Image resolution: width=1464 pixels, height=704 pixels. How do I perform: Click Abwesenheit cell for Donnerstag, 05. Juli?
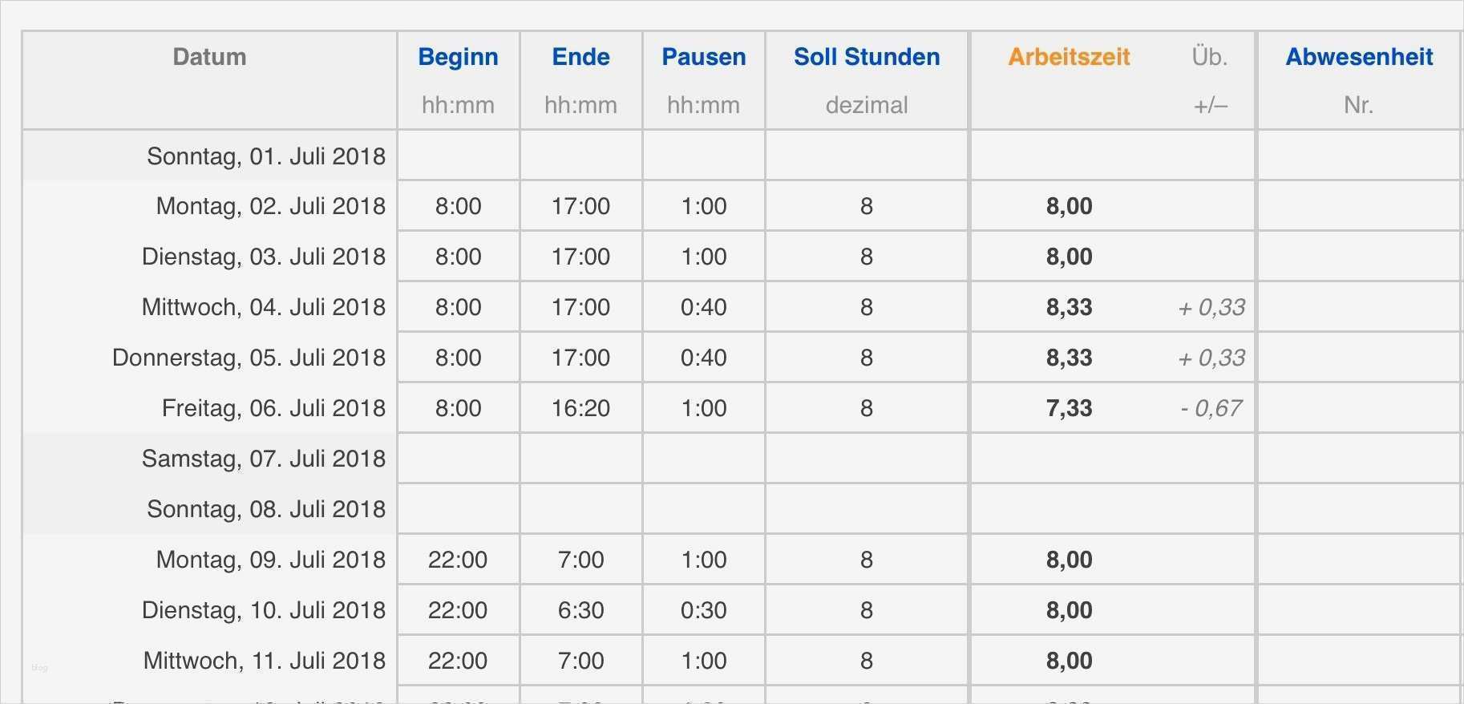pos(1359,358)
